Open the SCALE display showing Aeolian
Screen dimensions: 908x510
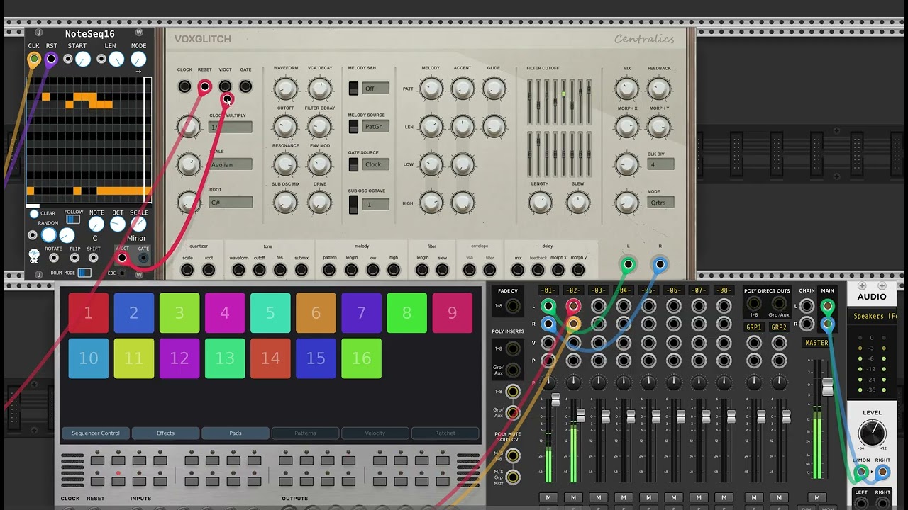(231, 164)
